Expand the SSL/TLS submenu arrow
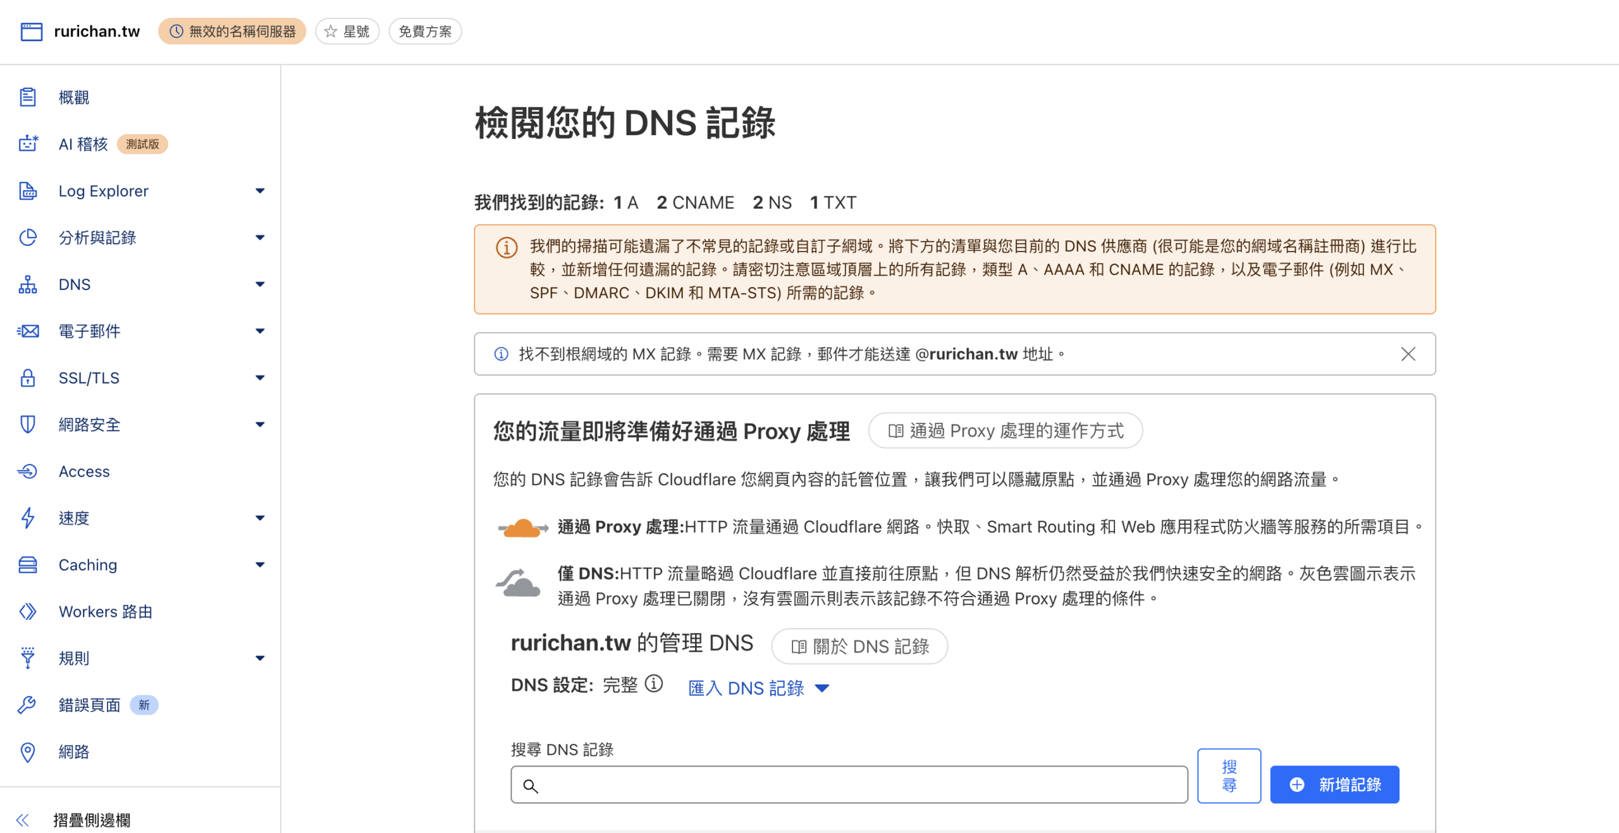This screenshot has height=833, width=1619. (x=260, y=378)
